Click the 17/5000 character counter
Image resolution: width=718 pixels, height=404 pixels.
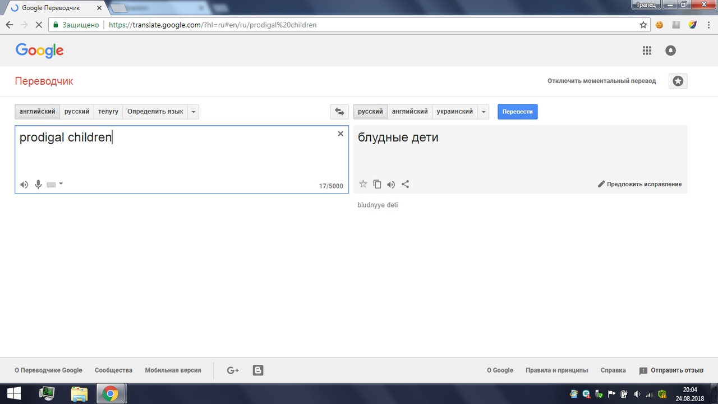click(x=331, y=186)
